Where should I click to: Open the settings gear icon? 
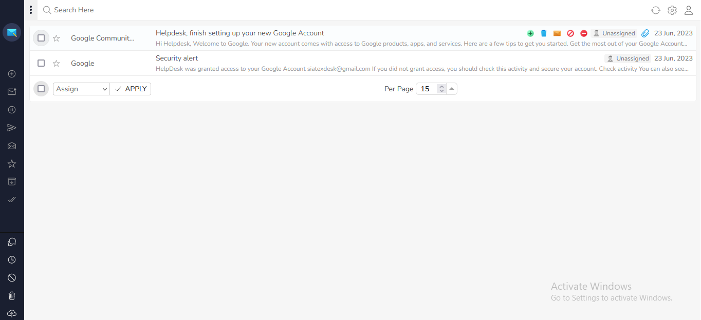pyautogui.click(x=672, y=10)
